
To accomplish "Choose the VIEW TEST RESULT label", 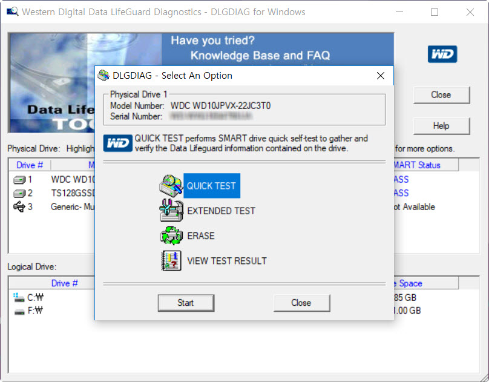I will tap(227, 261).
